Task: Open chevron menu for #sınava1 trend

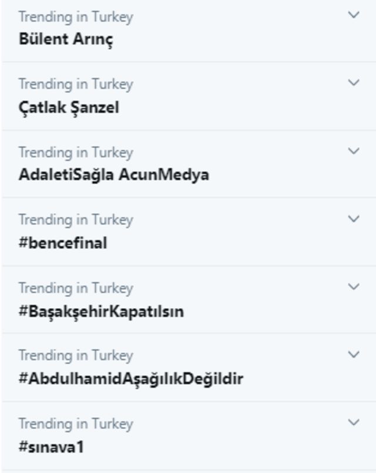Action: coord(354,423)
